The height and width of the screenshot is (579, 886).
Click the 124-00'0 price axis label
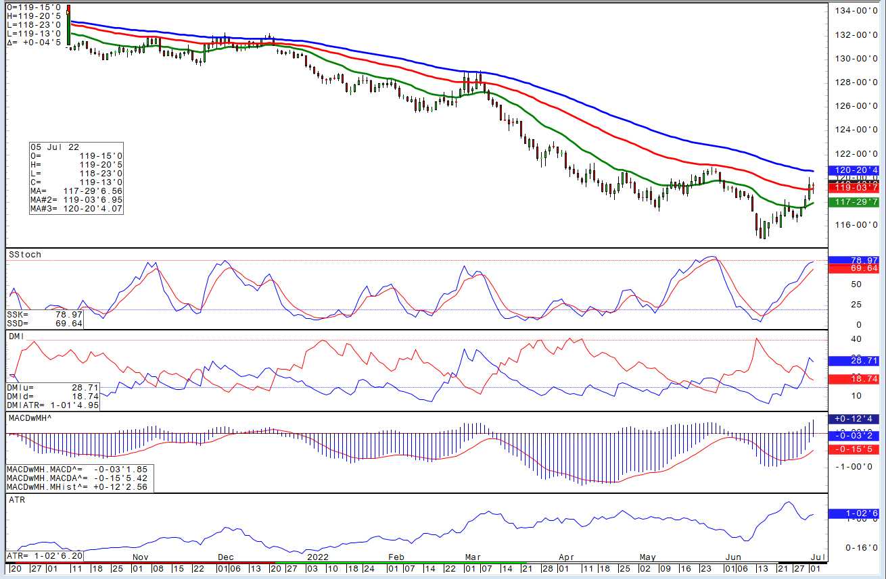click(856, 130)
